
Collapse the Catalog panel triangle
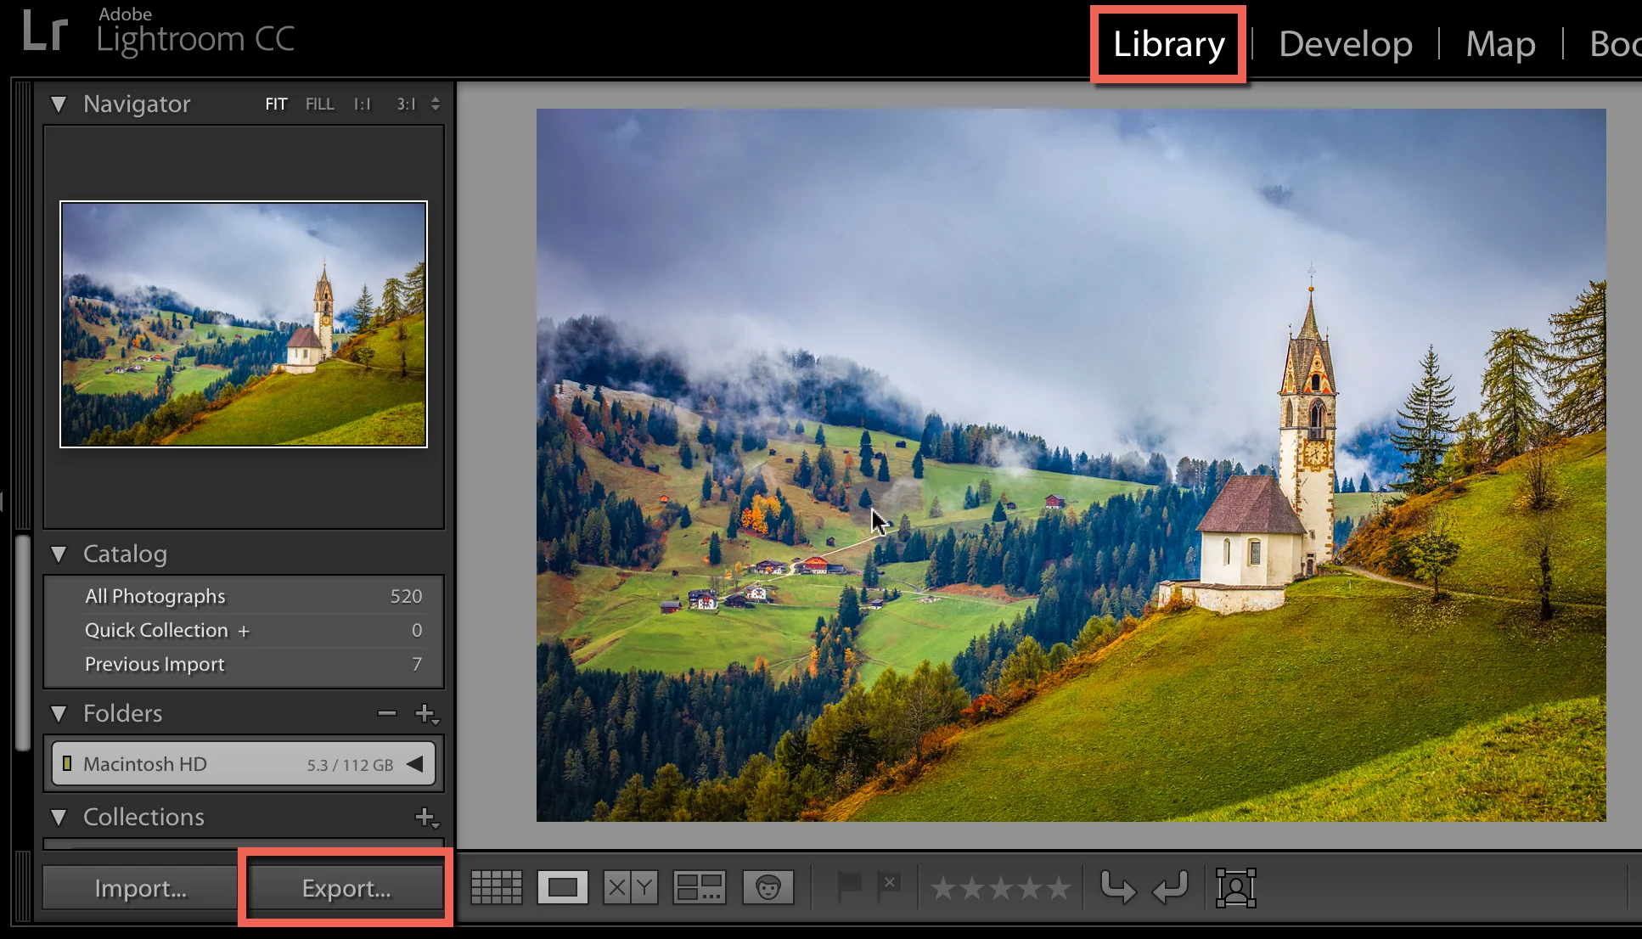[x=59, y=554]
